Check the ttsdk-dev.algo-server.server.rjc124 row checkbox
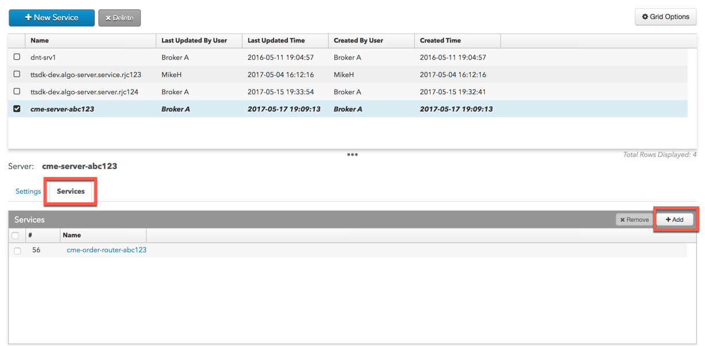The image size is (705, 346). pyautogui.click(x=17, y=91)
